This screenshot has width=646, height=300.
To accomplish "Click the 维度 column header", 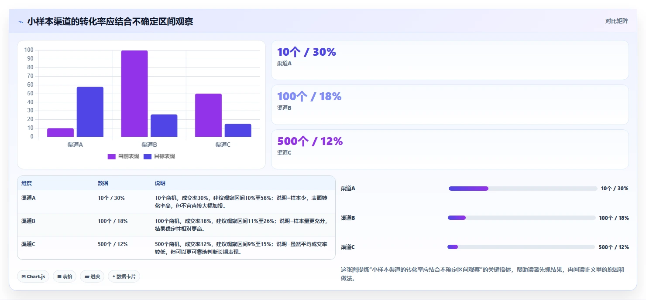I will 27,183.
